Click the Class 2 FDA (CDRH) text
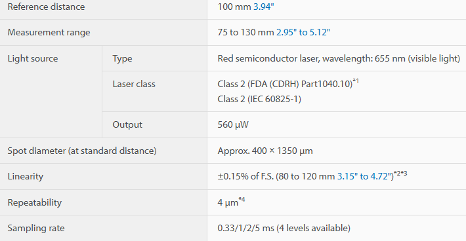The height and width of the screenshot is (241, 466). tap(285, 84)
